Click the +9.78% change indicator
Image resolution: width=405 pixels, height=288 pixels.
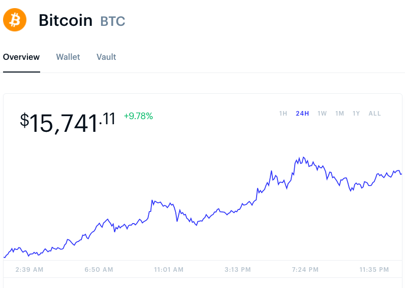[x=138, y=116]
